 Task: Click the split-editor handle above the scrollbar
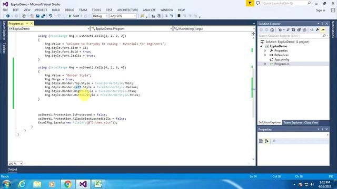253,34
